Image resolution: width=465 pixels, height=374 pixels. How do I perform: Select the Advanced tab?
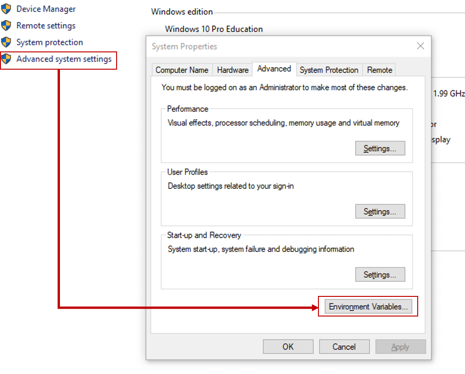click(274, 68)
